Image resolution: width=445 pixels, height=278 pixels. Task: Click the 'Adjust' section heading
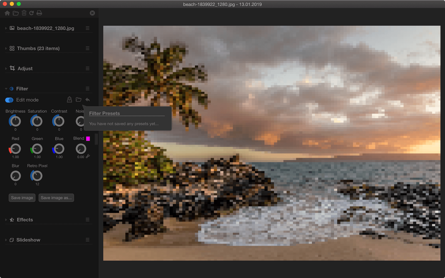click(25, 68)
